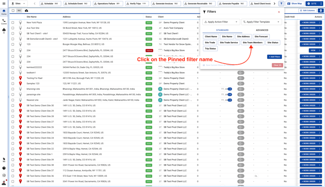This screenshot has width=325, height=187.
Task: Click the cloud upload icon
Action: [x=26, y=11]
